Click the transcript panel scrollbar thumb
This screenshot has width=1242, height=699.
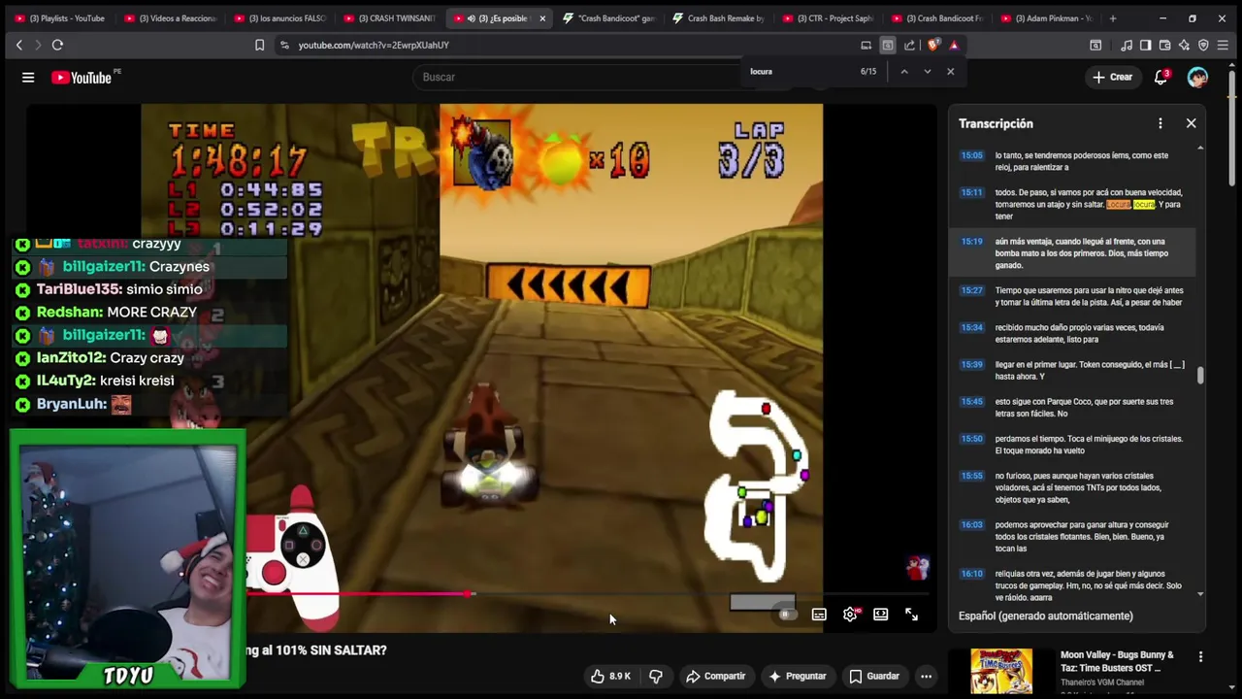pyautogui.click(x=1200, y=376)
